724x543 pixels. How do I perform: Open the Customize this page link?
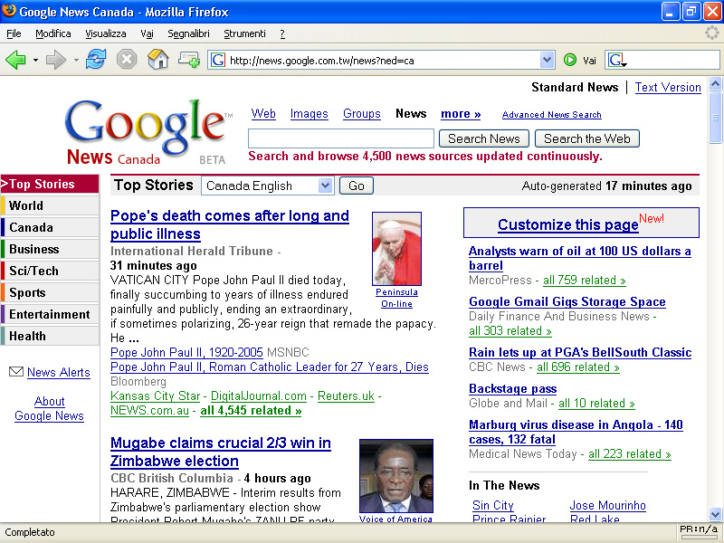(x=568, y=224)
